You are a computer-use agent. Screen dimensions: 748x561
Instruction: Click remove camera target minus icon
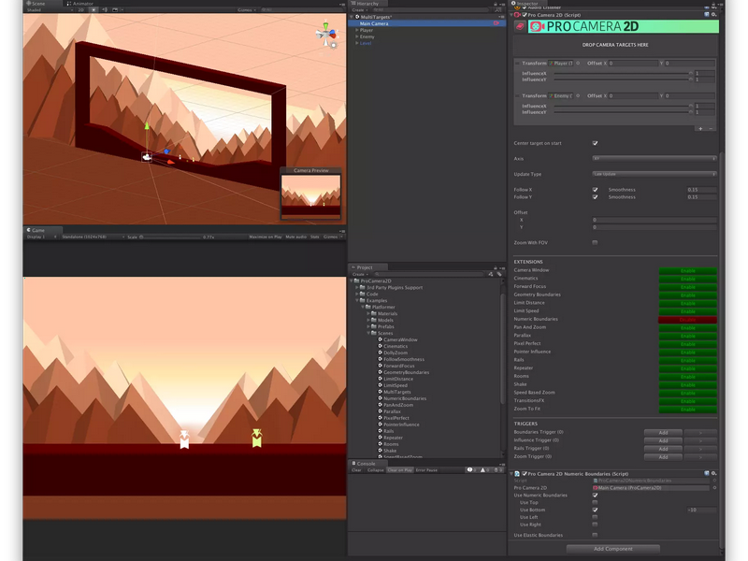pyautogui.click(x=711, y=129)
